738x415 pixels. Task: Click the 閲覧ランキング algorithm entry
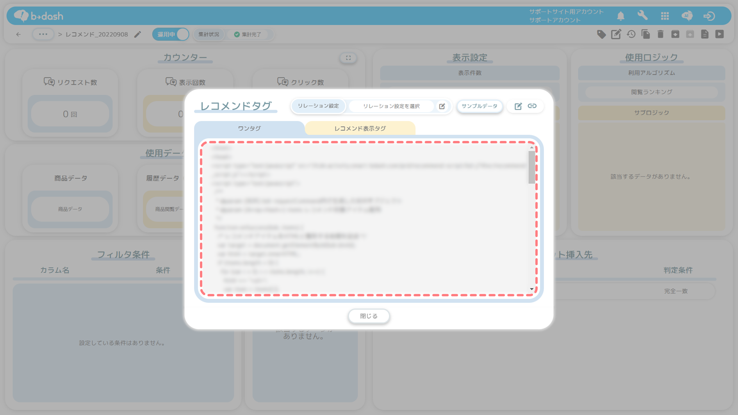(x=651, y=92)
